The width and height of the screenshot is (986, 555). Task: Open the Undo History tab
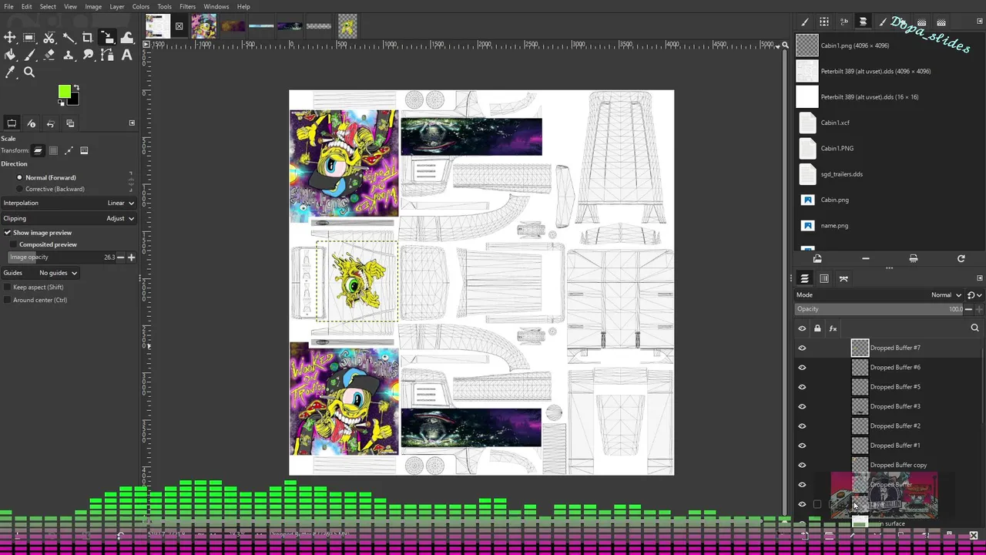click(x=51, y=123)
